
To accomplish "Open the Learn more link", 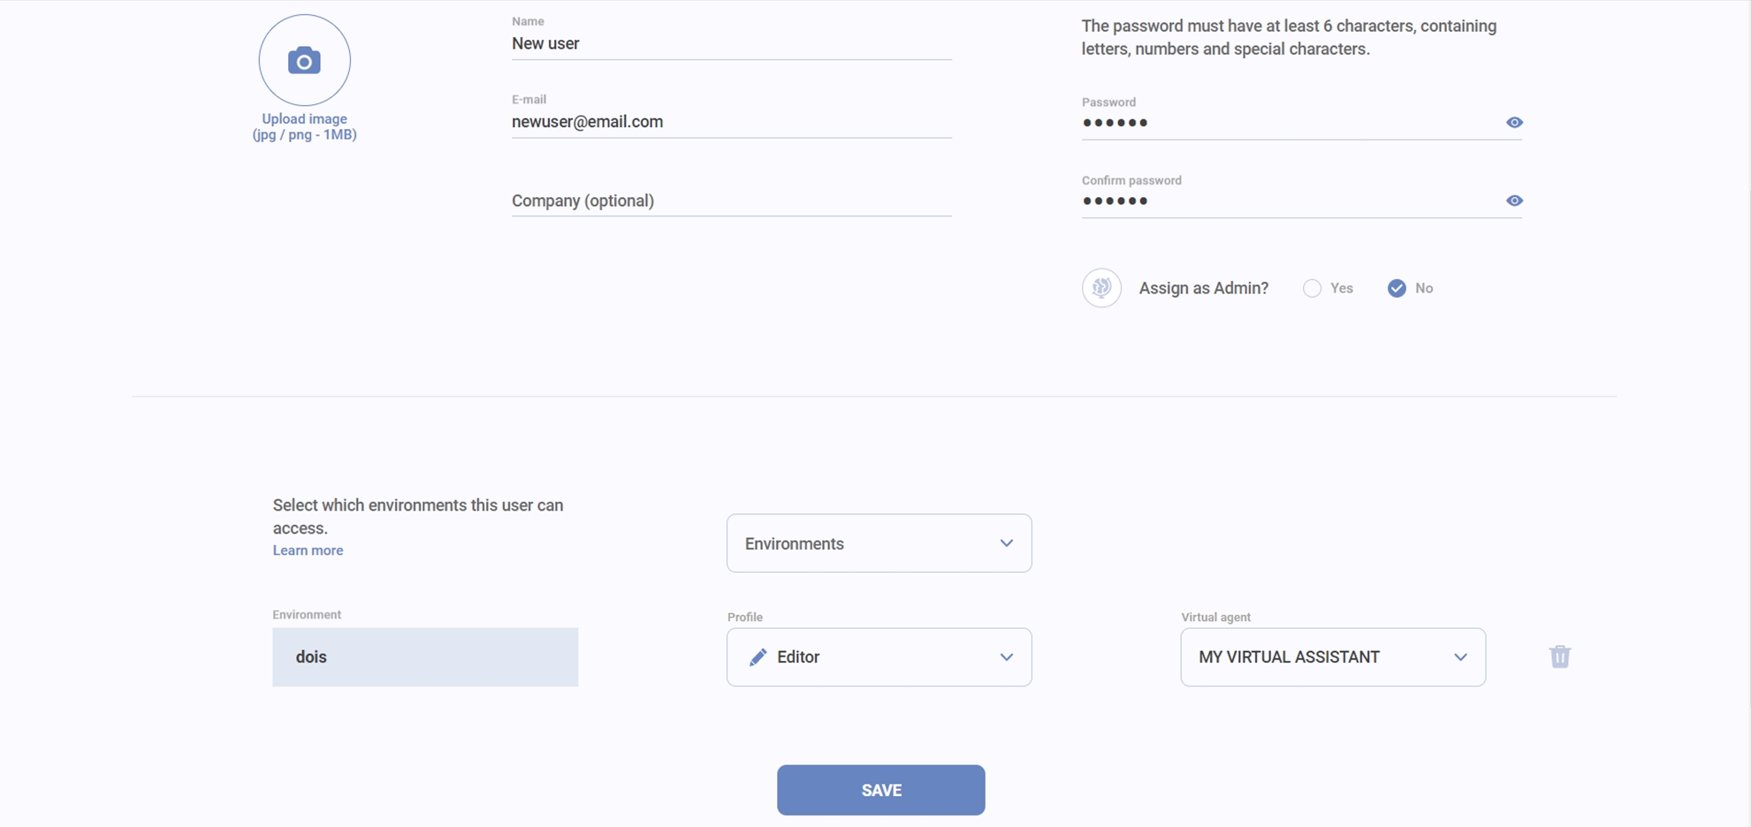I will [x=308, y=550].
